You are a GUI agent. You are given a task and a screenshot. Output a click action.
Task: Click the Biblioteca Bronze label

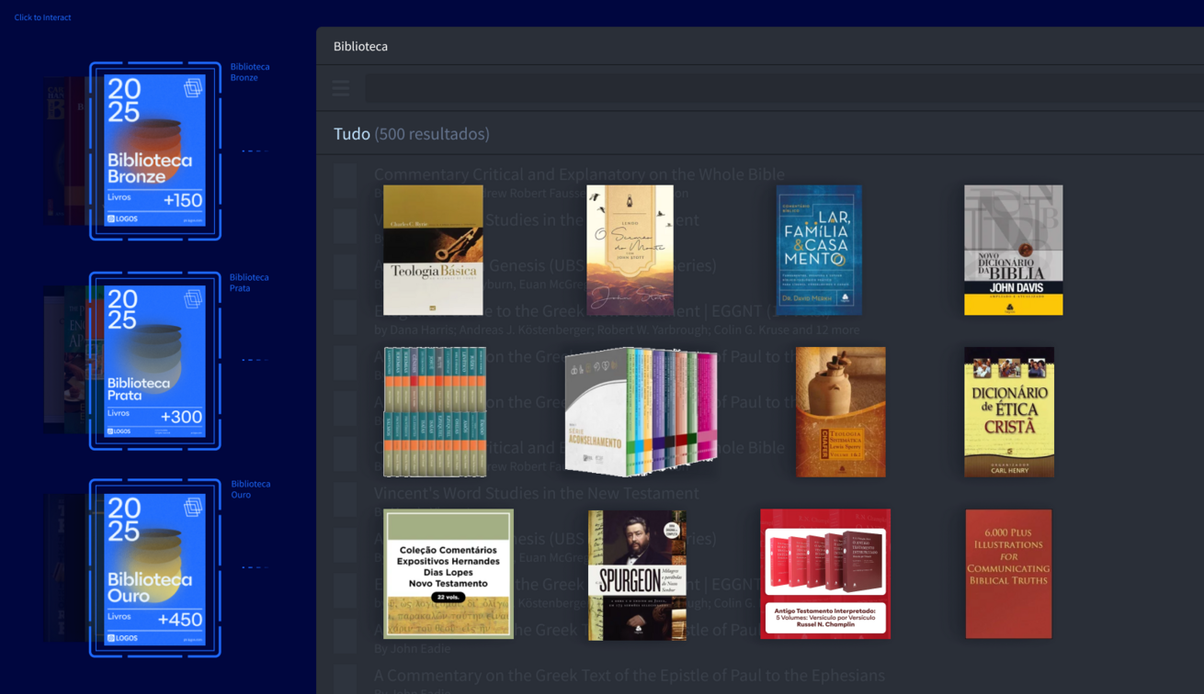(x=250, y=72)
